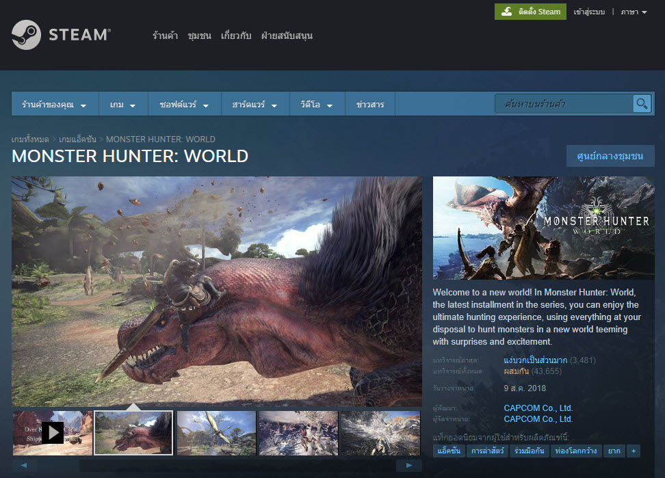Screen dimensions: 665x478
Task: Open the ภาษา language dropdown
Action: point(634,12)
